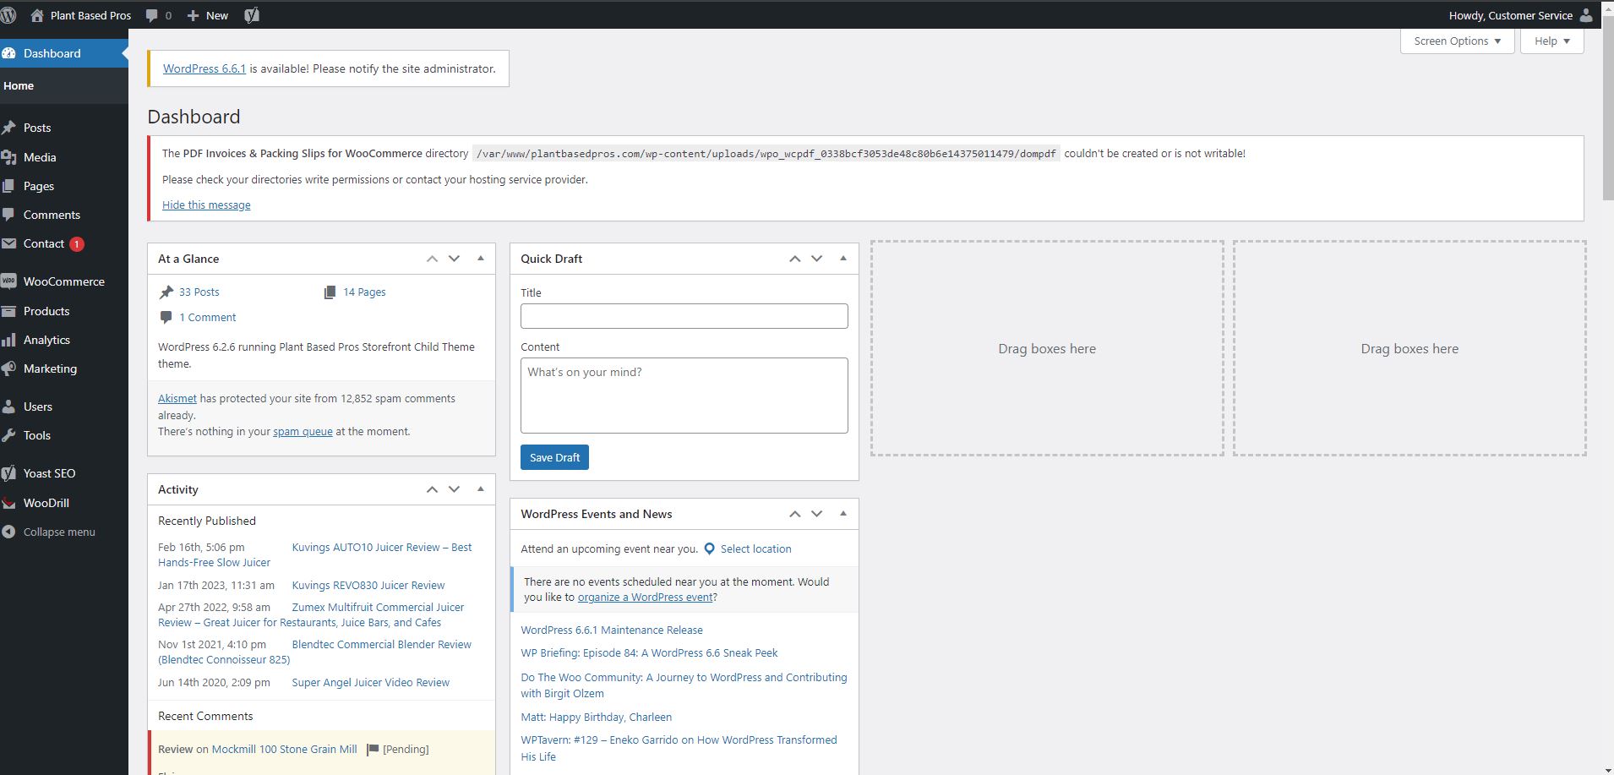Click the Dashboard gauge icon in sidebar
Screen dimensions: 1614x775
point(9,53)
